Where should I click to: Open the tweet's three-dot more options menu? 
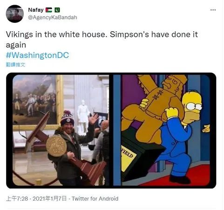213,10
